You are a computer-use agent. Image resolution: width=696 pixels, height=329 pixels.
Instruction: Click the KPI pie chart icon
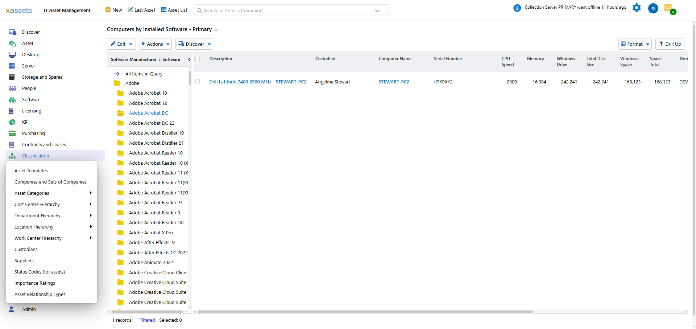[x=12, y=122]
